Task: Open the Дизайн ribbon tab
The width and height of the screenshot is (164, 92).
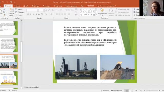Action: (x=26, y=6)
